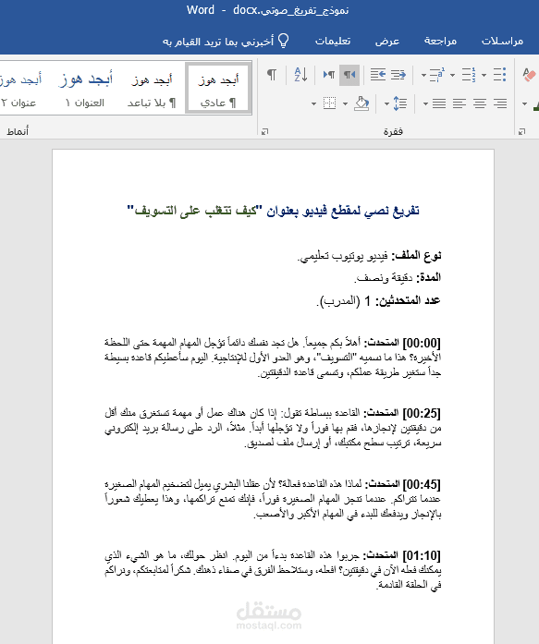The width and height of the screenshot is (539, 644).
Task: Apply borders to the paragraph
Action: tap(329, 103)
